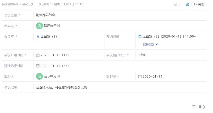
Task: Click the 会议主题 field 销售部总结会
Action: click(x=120, y=15)
